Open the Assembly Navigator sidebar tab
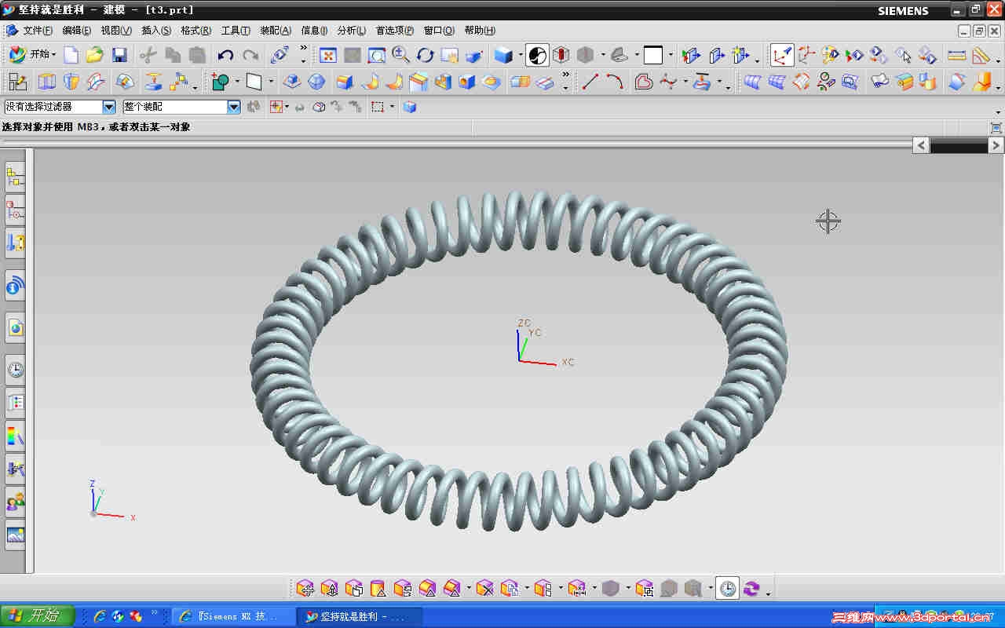Screen dimensions: 1005x628 [16, 177]
